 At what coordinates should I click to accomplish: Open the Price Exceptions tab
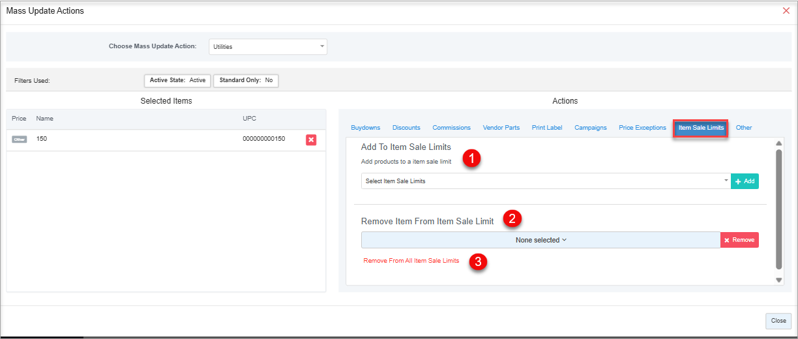tap(642, 128)
